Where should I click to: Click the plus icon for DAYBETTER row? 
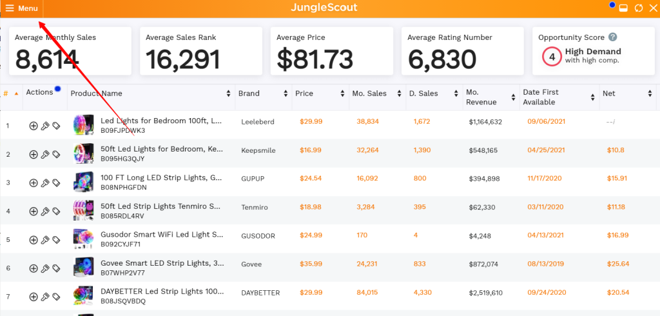tap(34, 297)
